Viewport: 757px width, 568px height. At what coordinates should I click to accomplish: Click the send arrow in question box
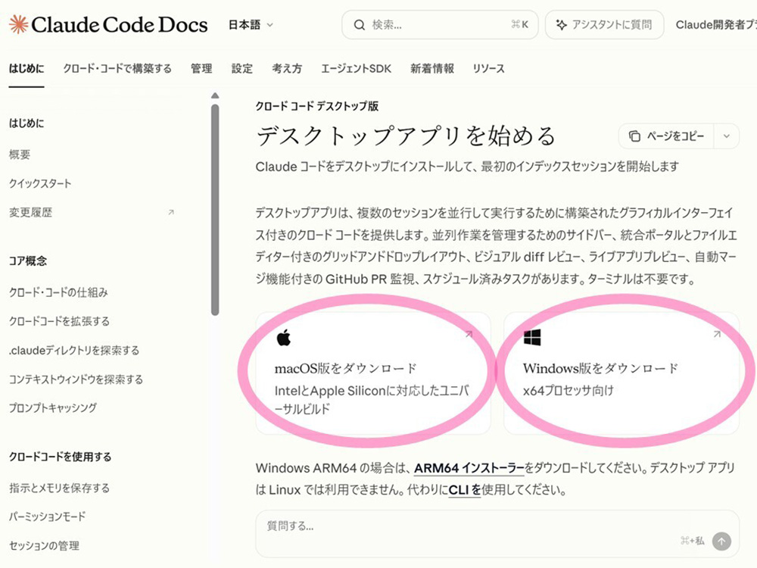click(721, 541)
